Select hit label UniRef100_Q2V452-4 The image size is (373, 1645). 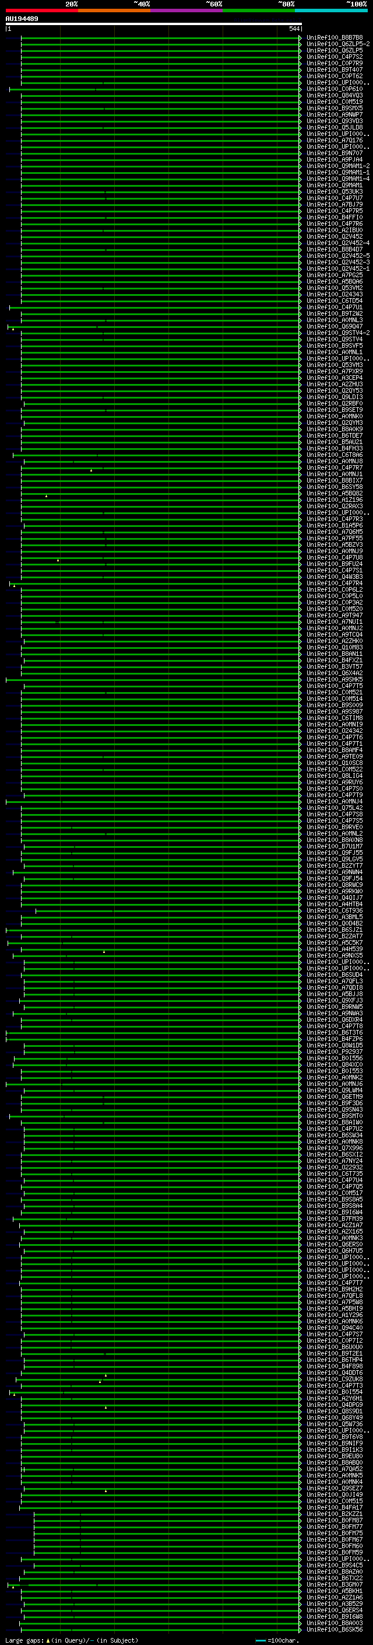click(x=338, y=243)
